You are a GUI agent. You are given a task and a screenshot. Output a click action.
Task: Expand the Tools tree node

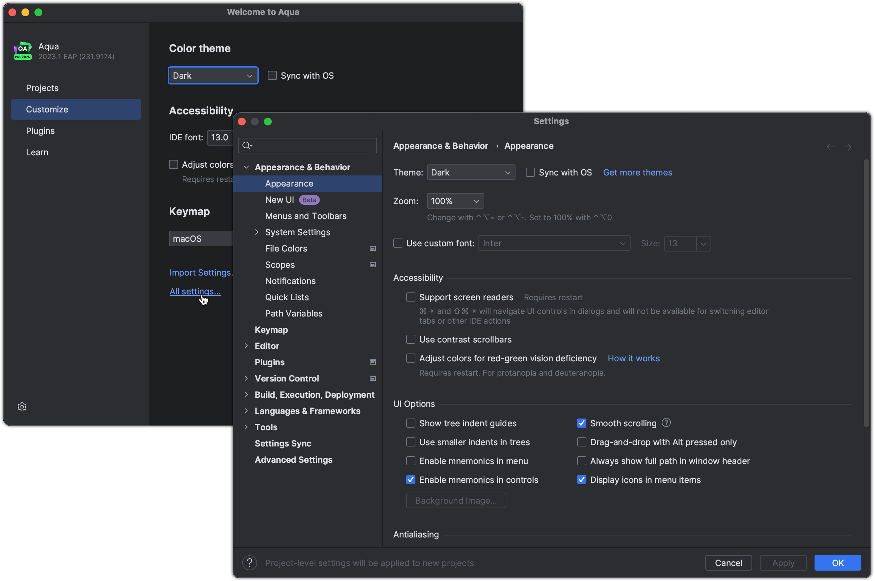pyautogui.click(x=246, y=427)
